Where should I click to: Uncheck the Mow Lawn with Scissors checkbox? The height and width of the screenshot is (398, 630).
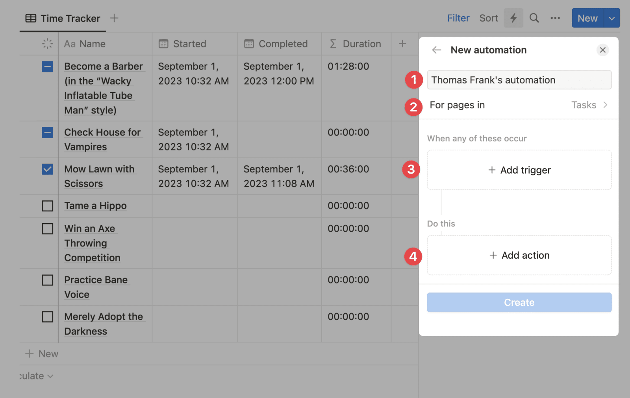pyautogui.click(x=47, y=169)
